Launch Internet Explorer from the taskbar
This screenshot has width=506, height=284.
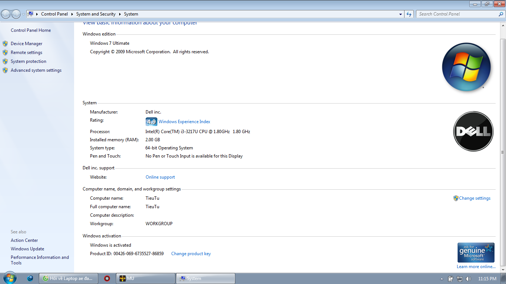(x=30, y=278)
